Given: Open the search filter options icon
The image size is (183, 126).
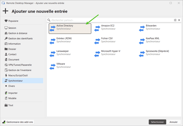Looking at the screenshot, I should coord(175,20).
